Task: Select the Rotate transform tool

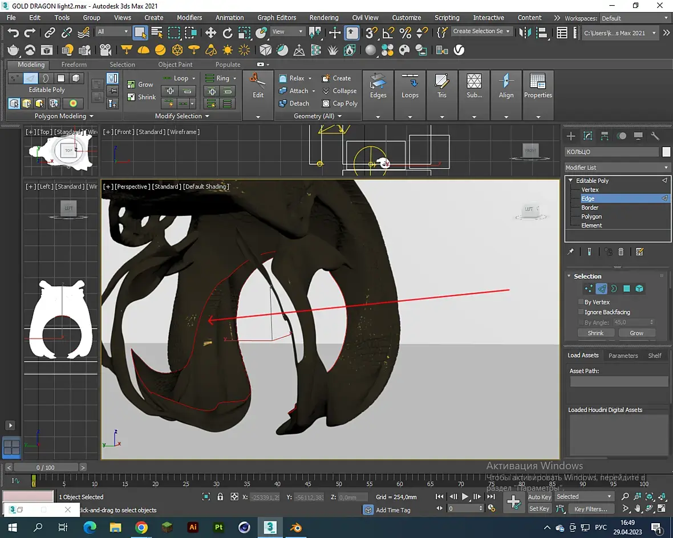Action: coord(228,32)
